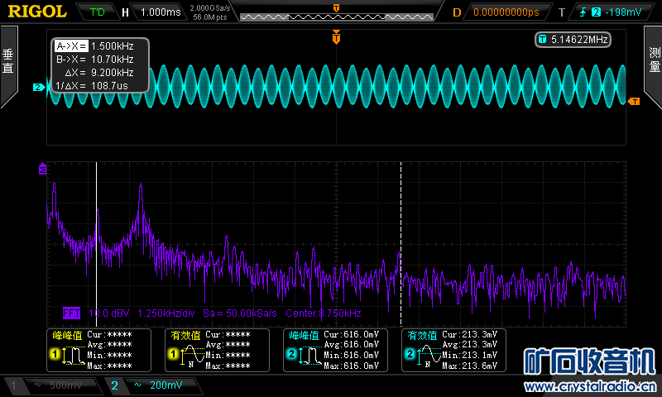
Task: Open the www.crystalradio.cn link
Action: (x=590, y=386)
